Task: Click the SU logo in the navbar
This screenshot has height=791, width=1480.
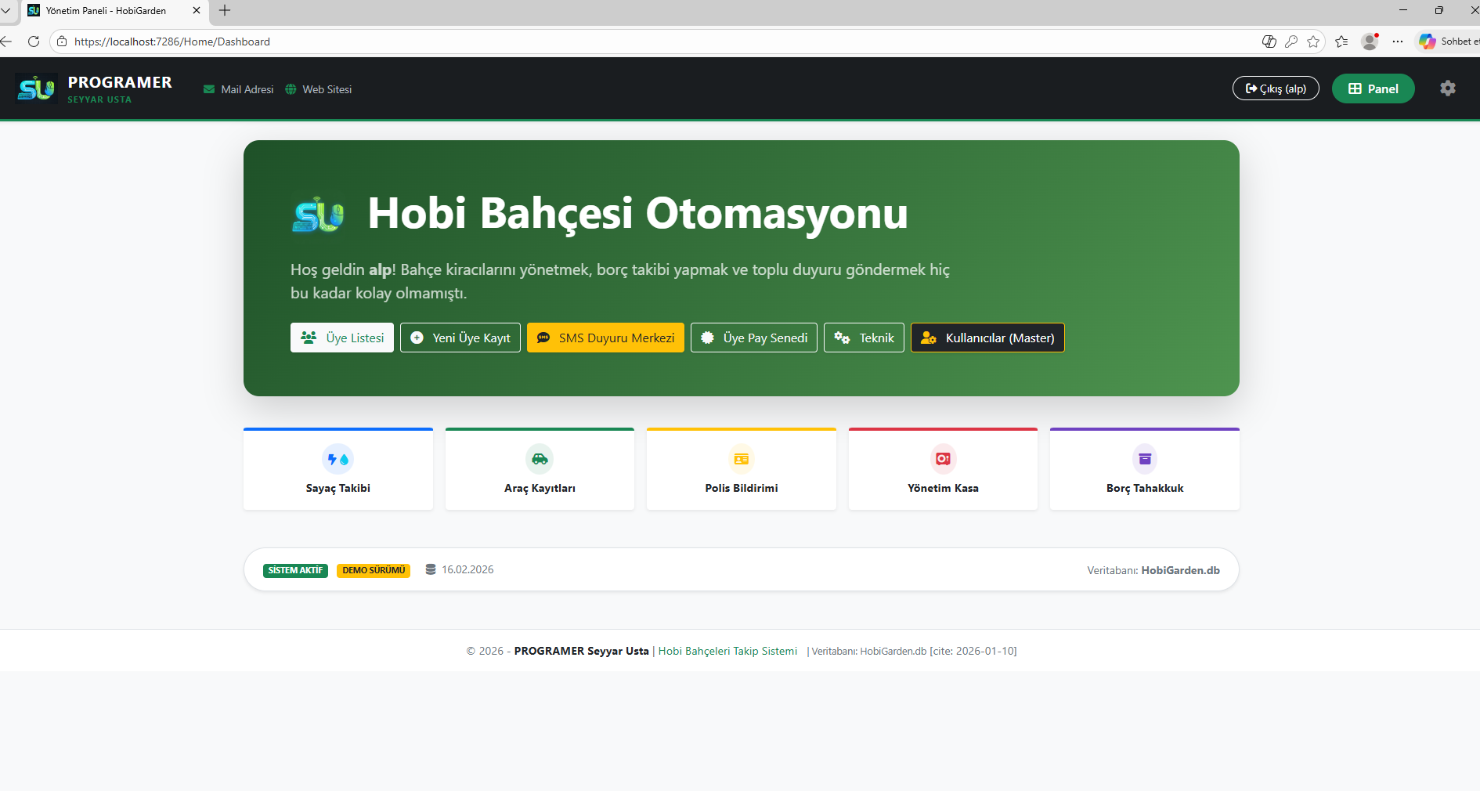Action: [36, 88]
